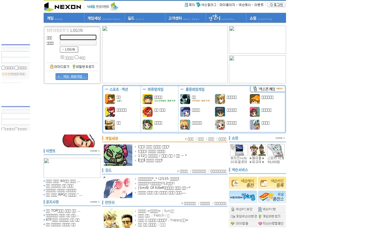This screenshot has width=365, height=228.
Task: Click the 무료 충전소 service button
Action: (272, 197)
